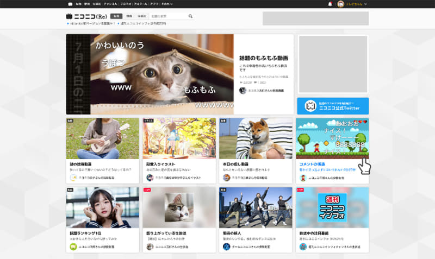Open 静画 in the black top navigation

(x=87, y=4)
